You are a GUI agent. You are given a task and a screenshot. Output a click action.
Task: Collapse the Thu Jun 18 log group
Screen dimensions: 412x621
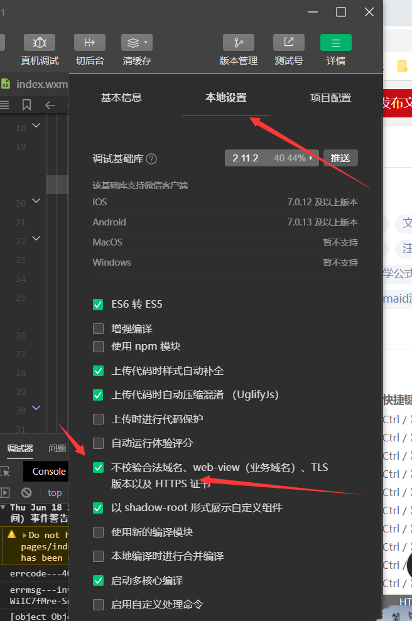(x=3, y=507)
